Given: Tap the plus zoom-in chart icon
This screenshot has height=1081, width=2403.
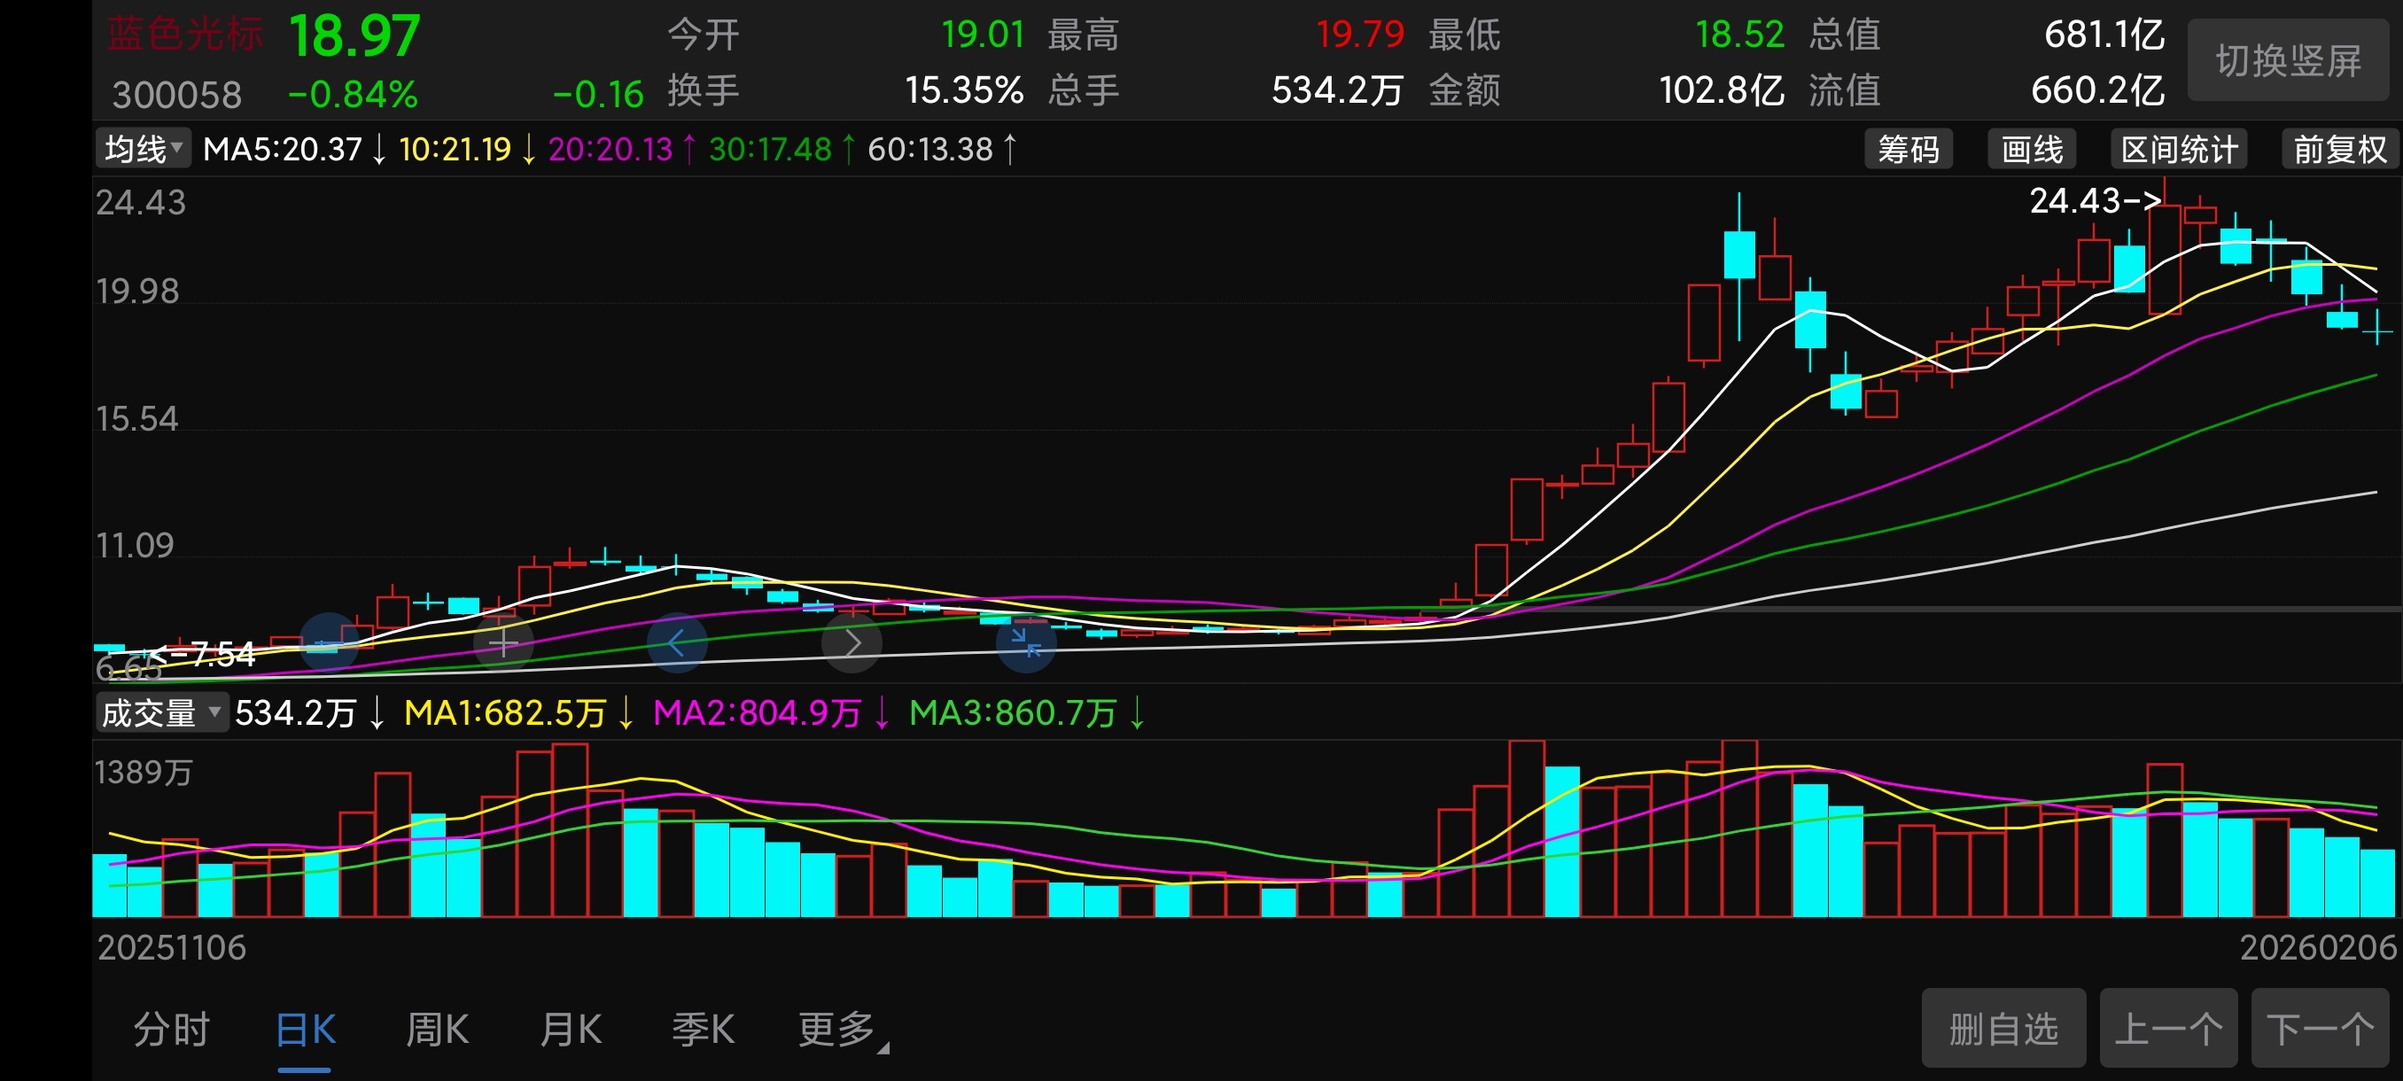Looking at the screenshot, I should pyautogui.click(x=502, y=642).
